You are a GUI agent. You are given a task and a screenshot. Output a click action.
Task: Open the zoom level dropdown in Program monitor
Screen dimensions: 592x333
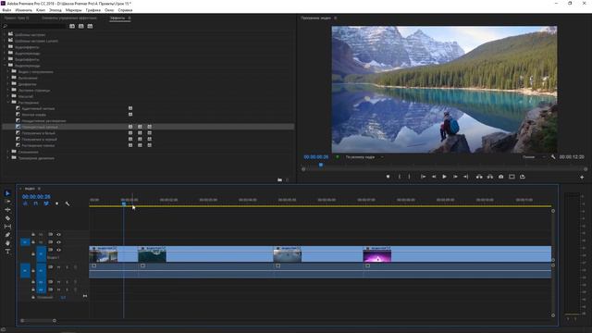pos(364,157)
